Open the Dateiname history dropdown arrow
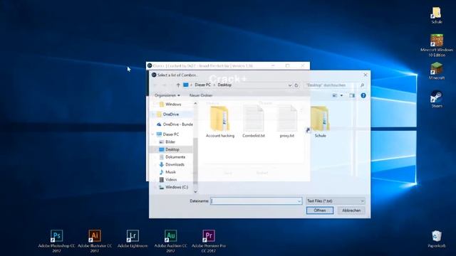The width and height of the screenshot is (456, 256). tap(299, 201)
